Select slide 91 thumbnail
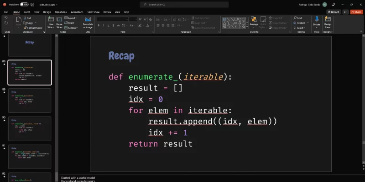365x182 pixels. pos(30,157)
